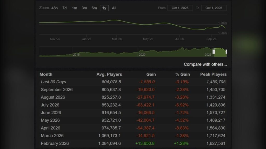Click the +1.28% gain percentage

click(x=181, y=143)
